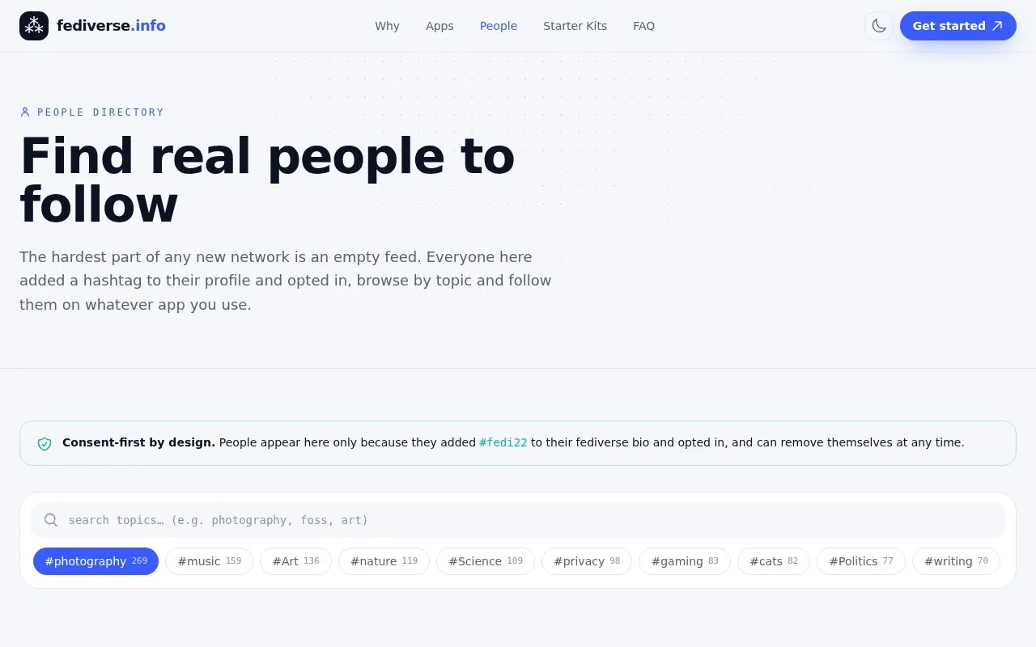Click the magnifier icon in the search bar

pos(51,520)
